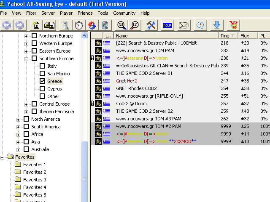
Task: Click the stoplight toolbar icon
Action: tap(105, 25)
